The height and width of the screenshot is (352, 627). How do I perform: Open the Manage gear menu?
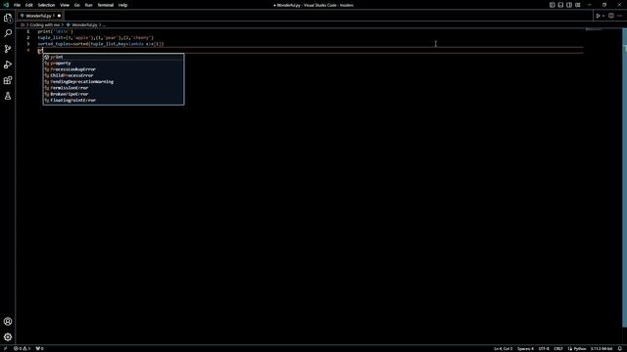point(8,337)
